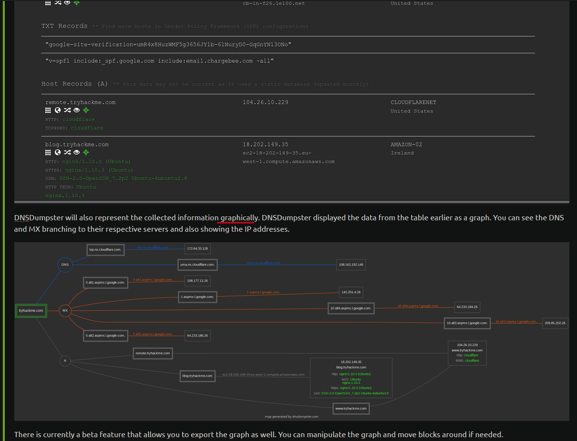Click the globe icon under blog.tryhackme.com
Screen dimensions: 577x441
[x=58, y=152]
